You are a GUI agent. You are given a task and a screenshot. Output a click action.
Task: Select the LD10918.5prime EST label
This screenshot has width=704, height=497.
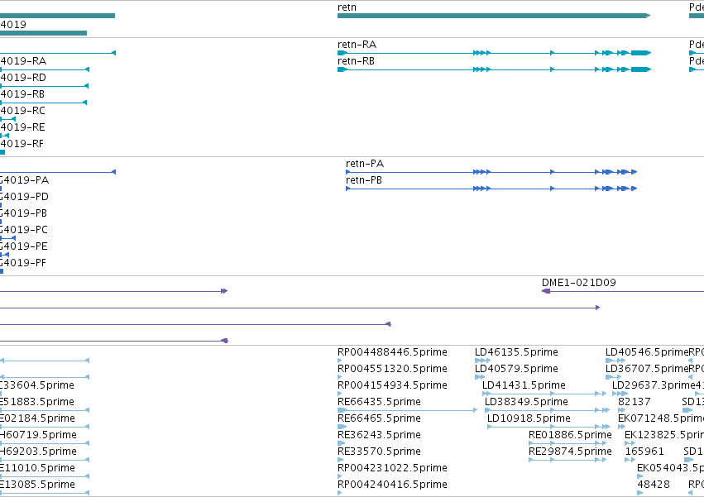point(529,418)
